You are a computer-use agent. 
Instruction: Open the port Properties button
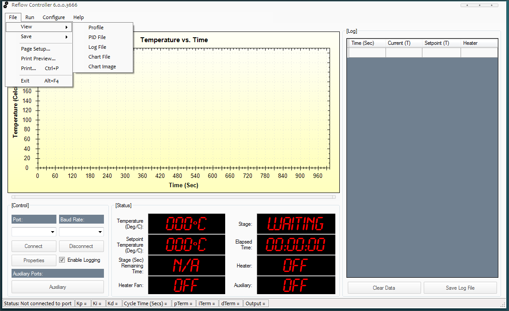[x=34, y=260]
